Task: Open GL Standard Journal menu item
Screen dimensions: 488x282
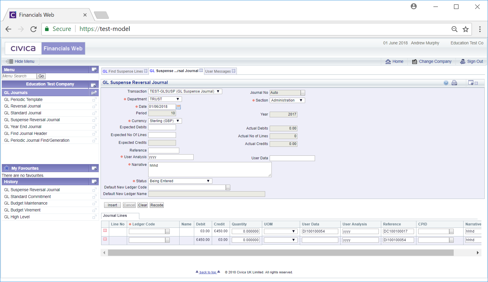Action: [x=23, y=113]
